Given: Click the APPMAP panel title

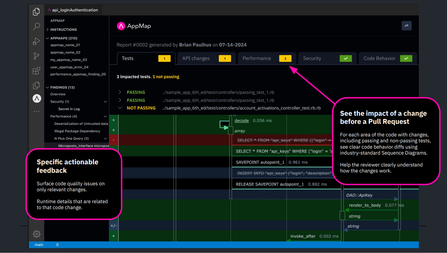Looking at the screenshot, I should pos(57,21).
